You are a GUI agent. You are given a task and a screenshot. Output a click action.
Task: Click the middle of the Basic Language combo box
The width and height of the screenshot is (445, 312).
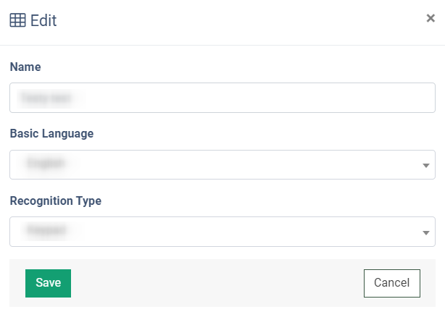(222, 164)
